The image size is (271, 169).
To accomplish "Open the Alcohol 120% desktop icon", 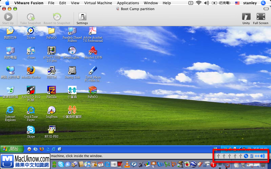I will (93, 51).
